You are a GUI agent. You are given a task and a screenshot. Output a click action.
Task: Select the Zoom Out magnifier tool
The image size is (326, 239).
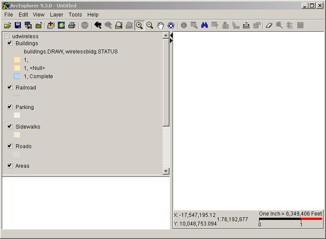[150, 26]
